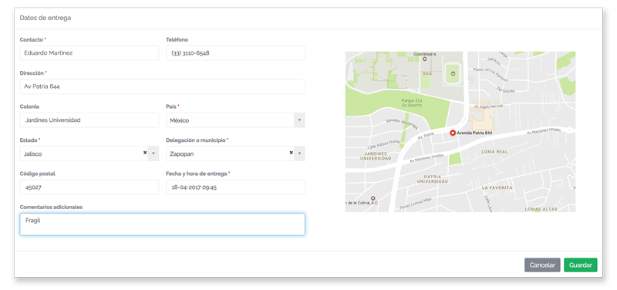
Task: Clear the Zapopan municipio selection x
Action: 292,153
